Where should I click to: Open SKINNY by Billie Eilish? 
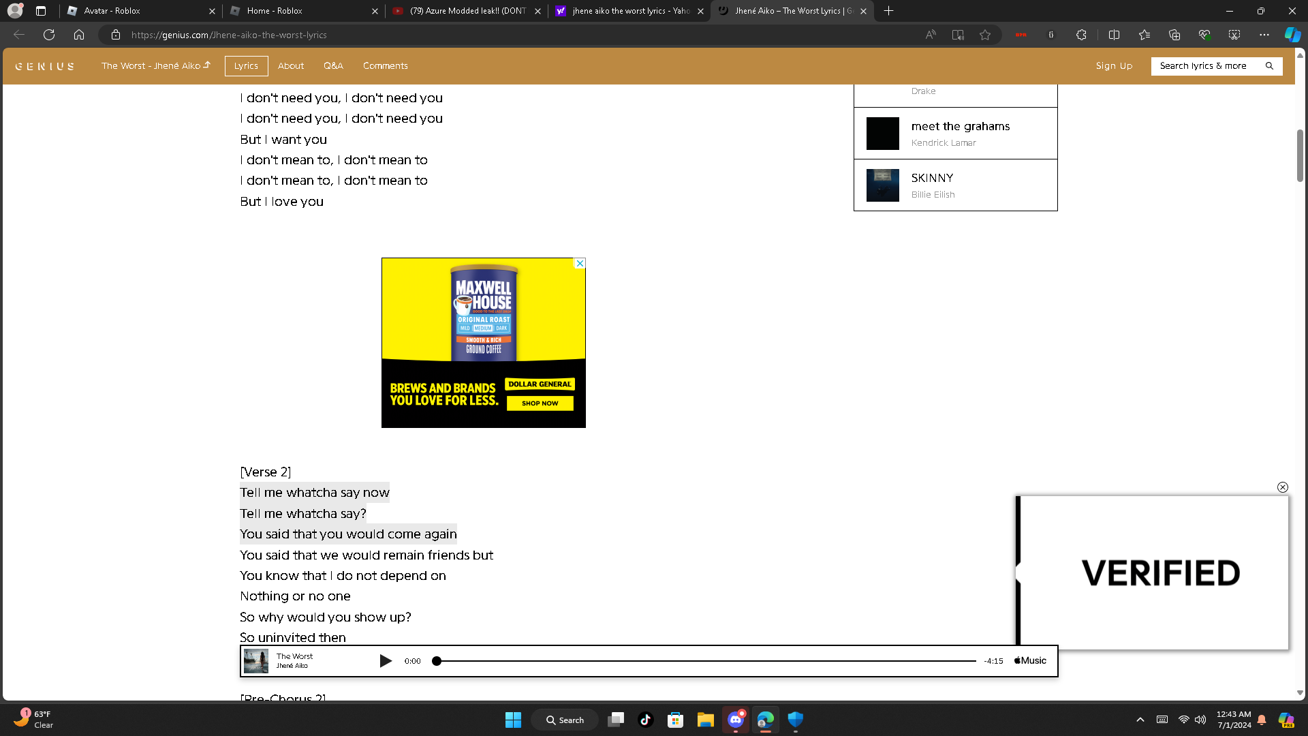955,185
